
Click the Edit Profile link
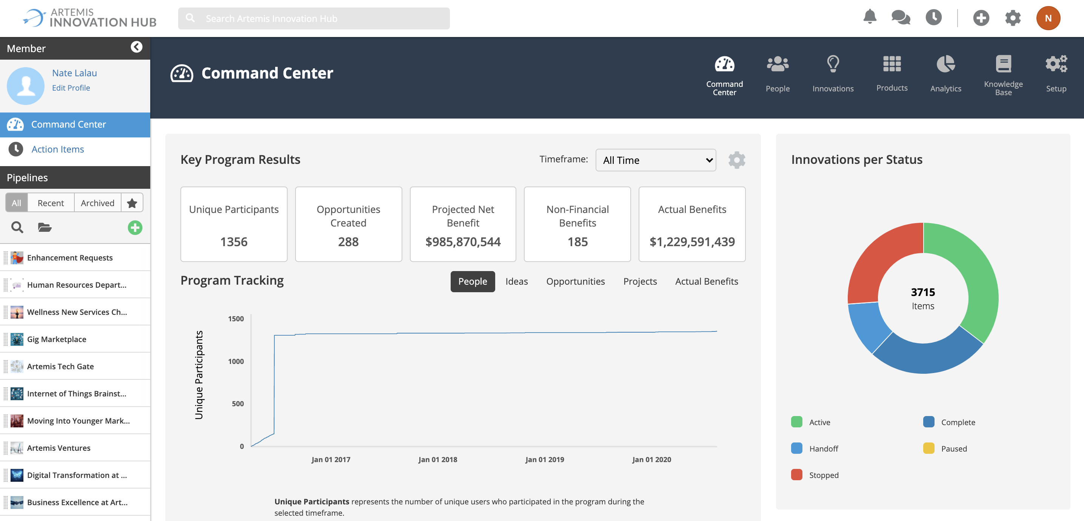pos(71,88)
